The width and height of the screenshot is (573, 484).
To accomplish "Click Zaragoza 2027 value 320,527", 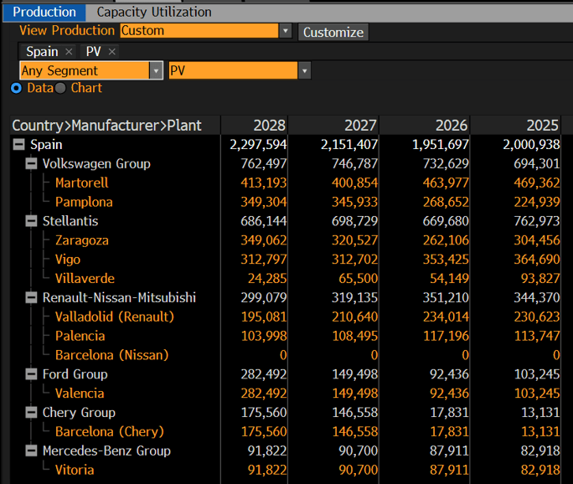I will tap(354, 240).
